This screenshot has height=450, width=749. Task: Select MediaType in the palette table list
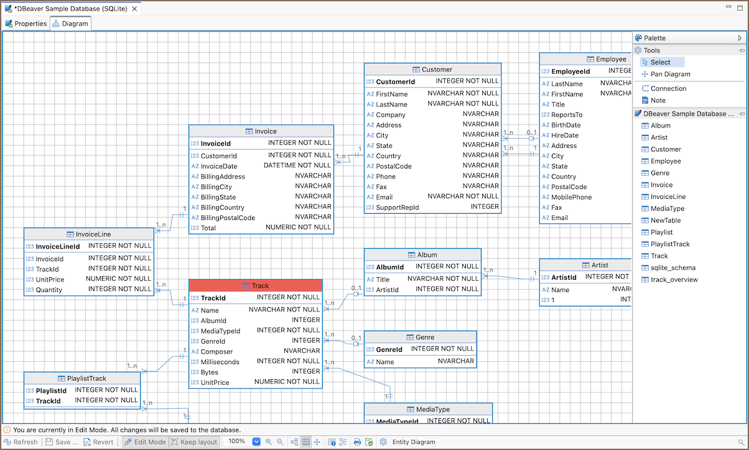click(x=667, y=208)
